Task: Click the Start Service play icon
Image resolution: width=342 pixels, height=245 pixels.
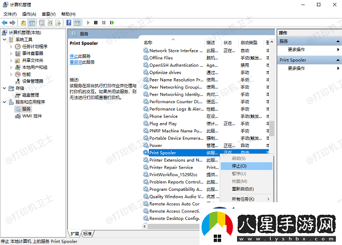Action: (x=88, y=23)
